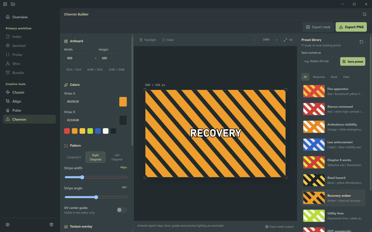This screenshot has height=232, width=372.
Task: Toggle the sidebar collapse icon
Action: click(5, 4)
